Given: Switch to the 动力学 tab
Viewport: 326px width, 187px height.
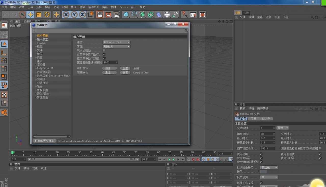Looking at the screenshot, I should click(266, 119).
